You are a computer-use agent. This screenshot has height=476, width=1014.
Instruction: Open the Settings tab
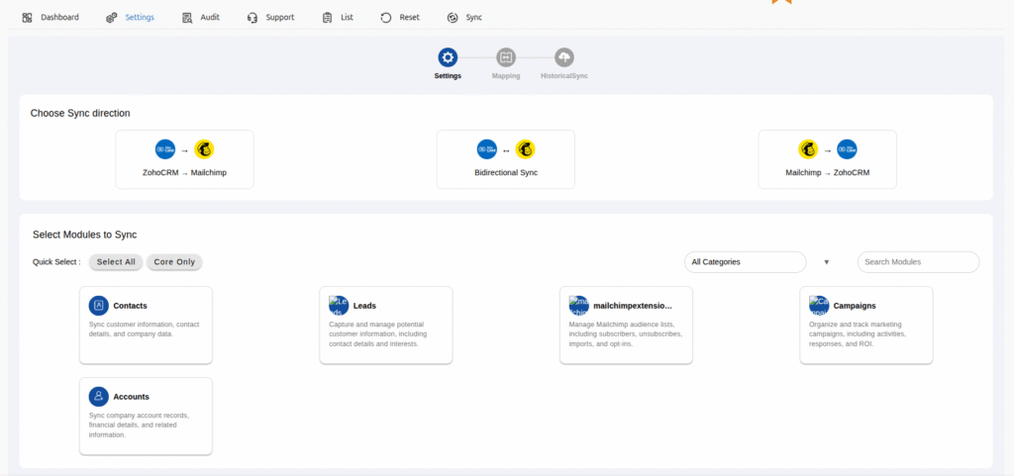coord(131,18)
